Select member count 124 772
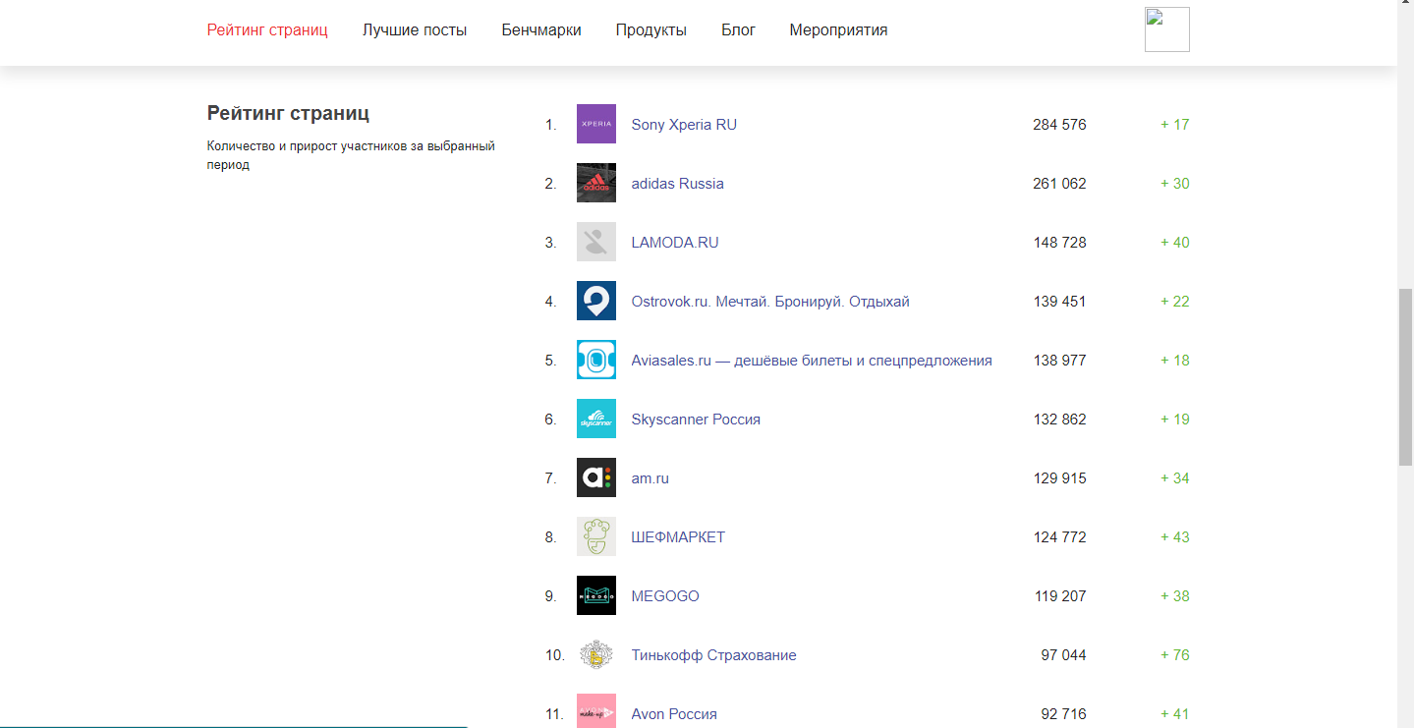The width and height of the screenshot is (1414, 728). coord(1059,537)
